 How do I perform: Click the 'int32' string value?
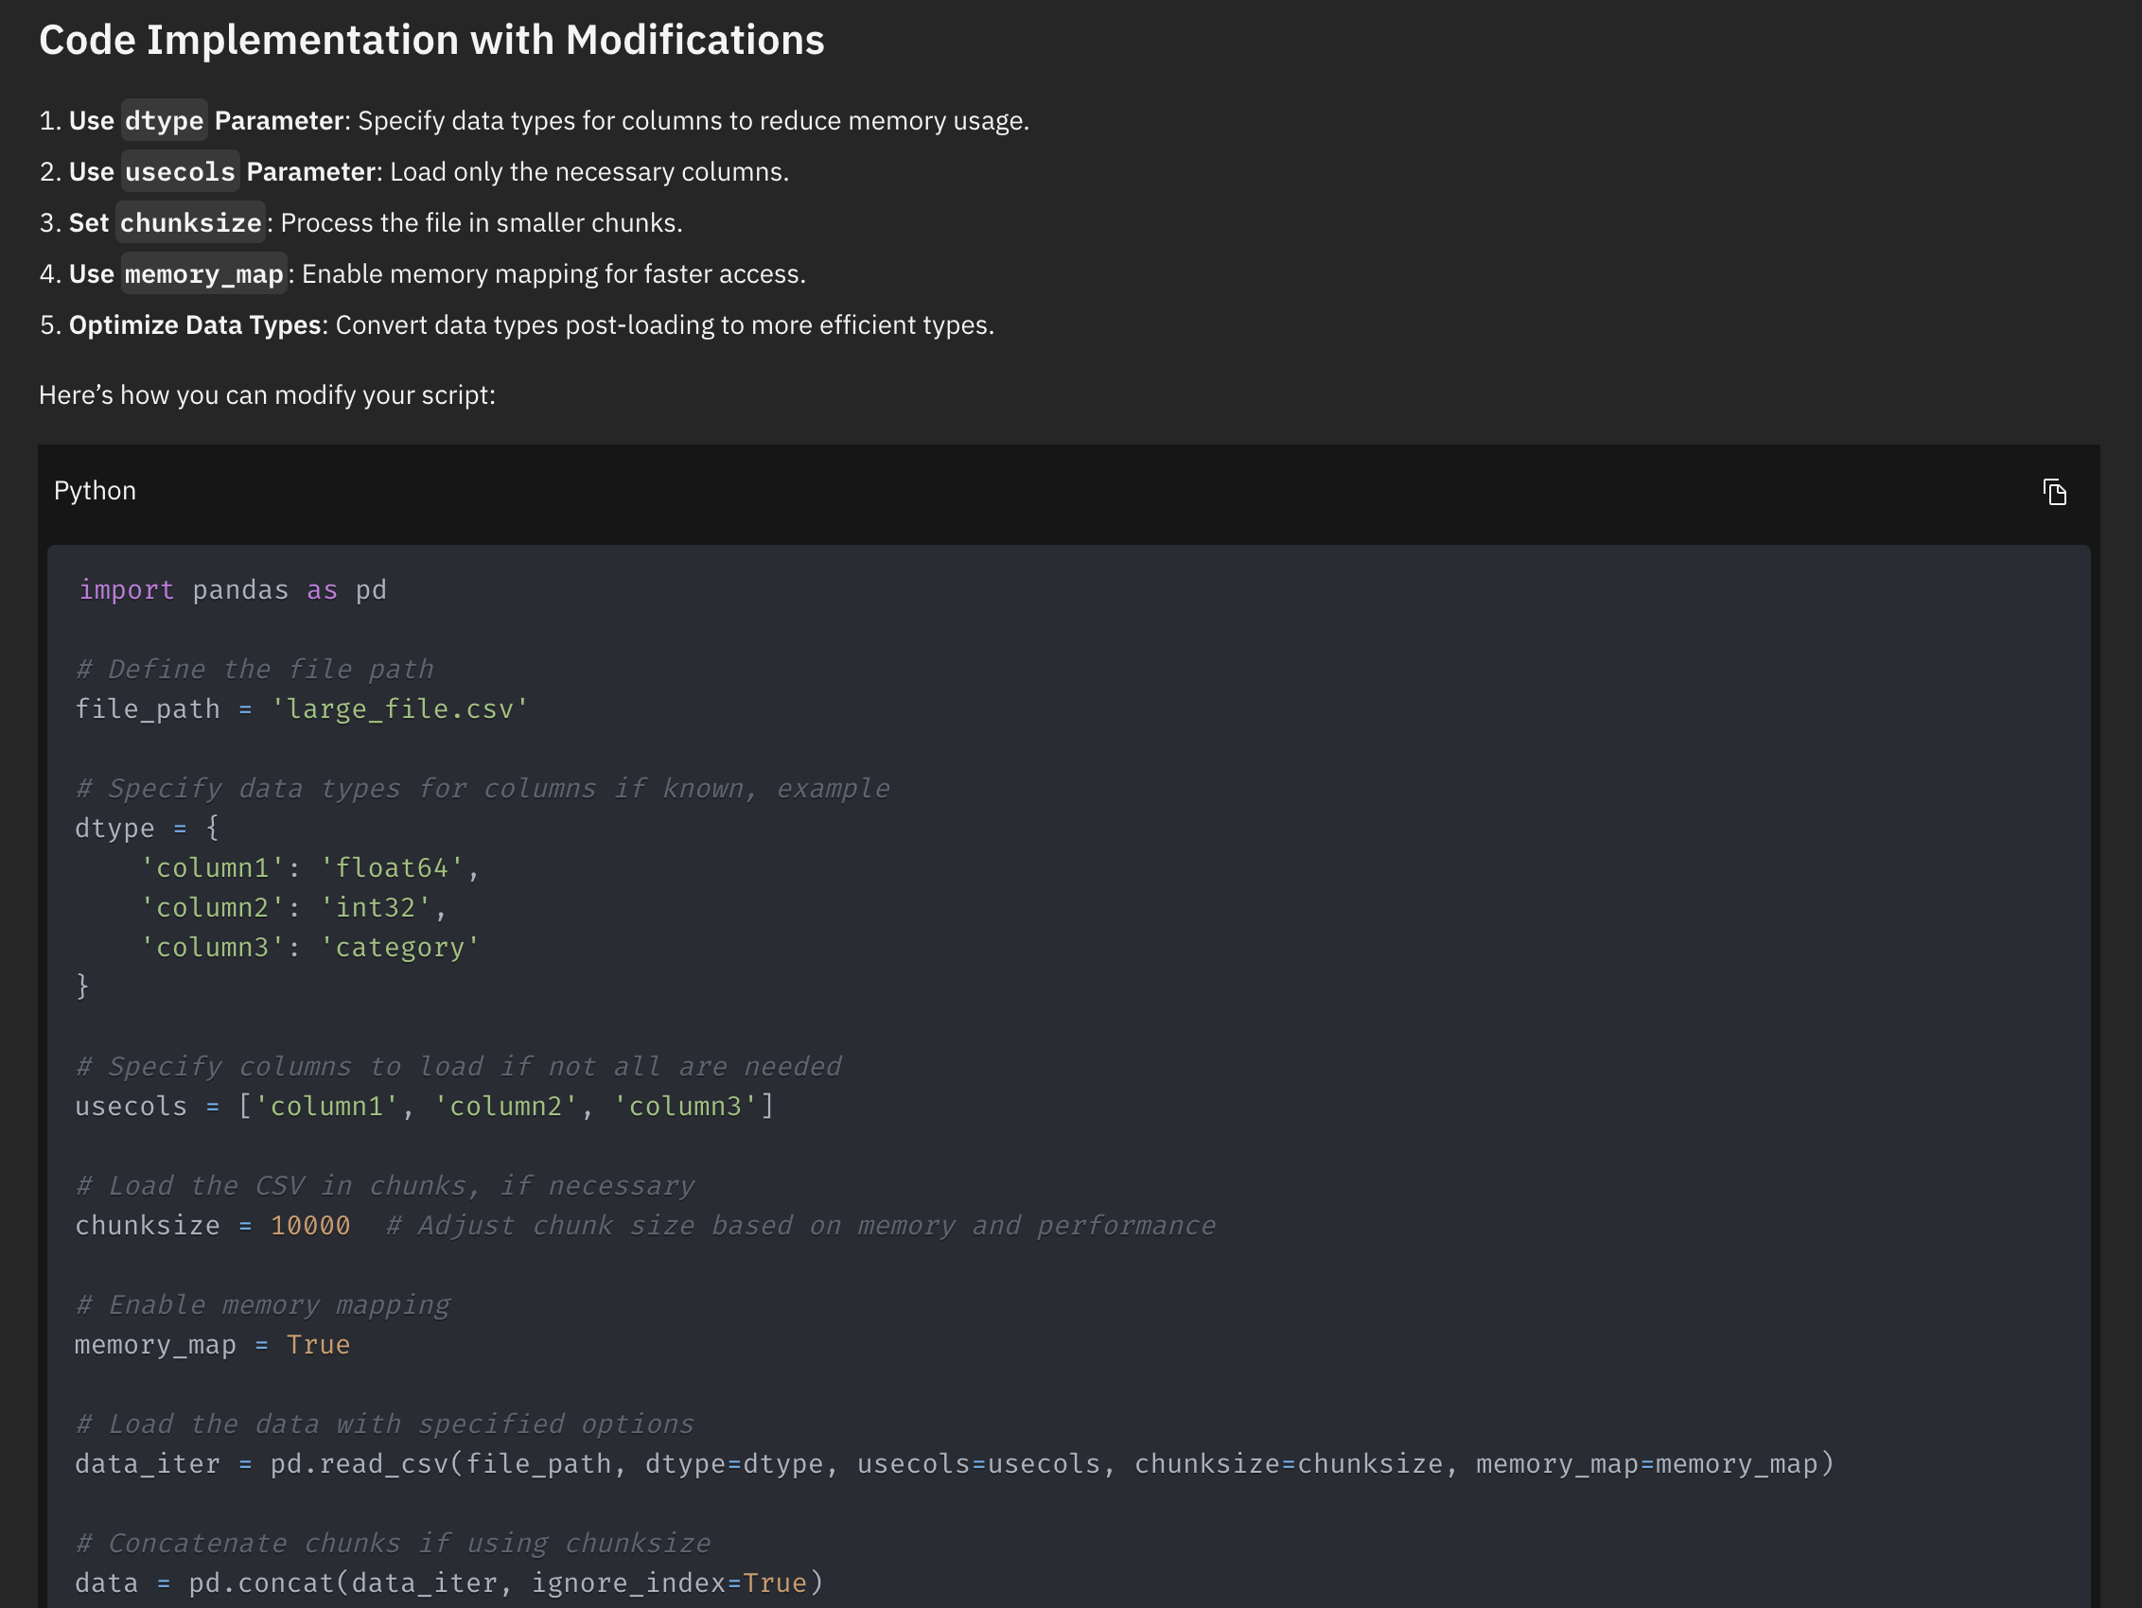tap(376, 907)
